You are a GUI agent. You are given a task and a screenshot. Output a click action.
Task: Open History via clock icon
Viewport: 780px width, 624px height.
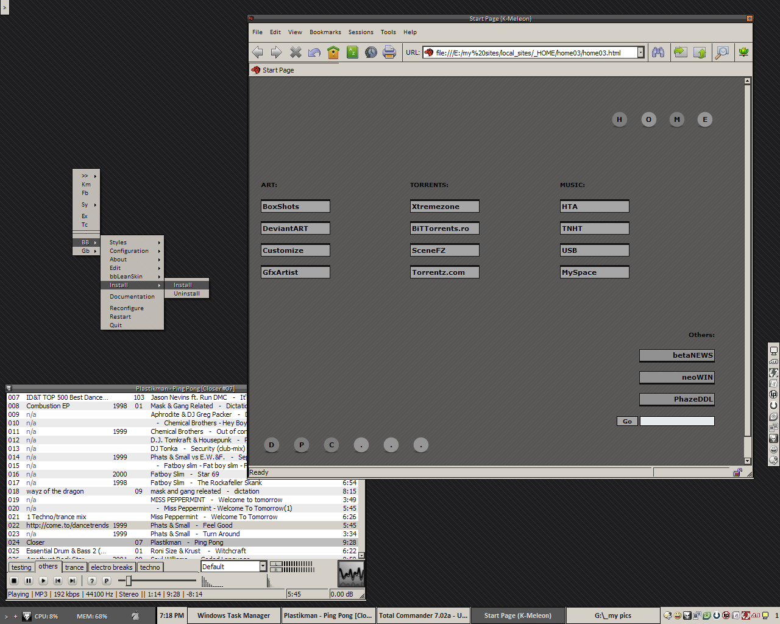pyautogui.click(x=371, y=52)
